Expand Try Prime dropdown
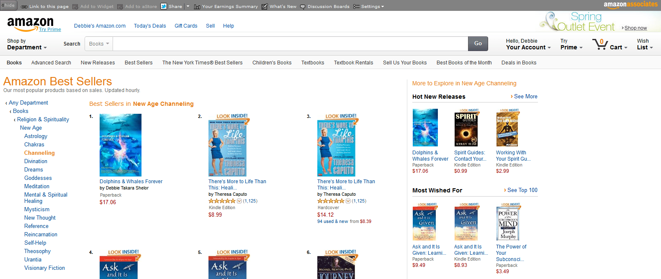This screenshot has width=661, height=279. point(571,44)
